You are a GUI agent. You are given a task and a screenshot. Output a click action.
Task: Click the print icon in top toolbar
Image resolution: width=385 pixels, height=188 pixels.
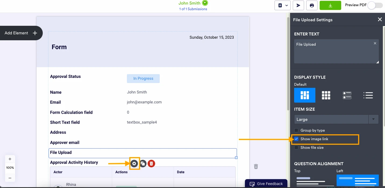pyautogui.click(x=312, y=5)
